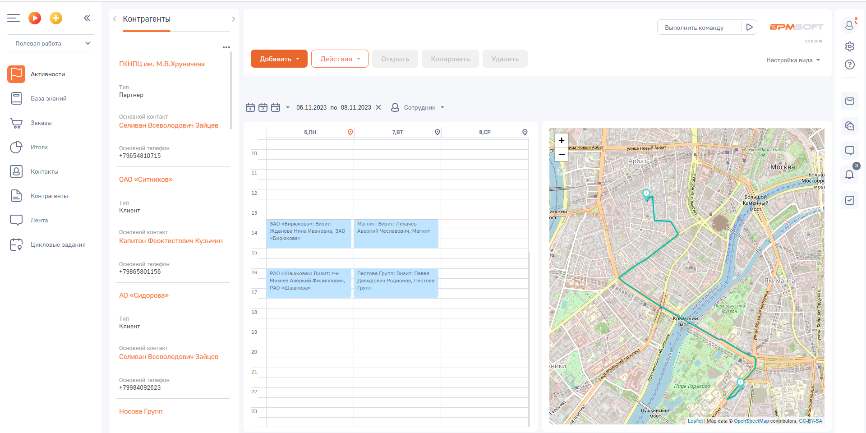This screenshot has width=866, height=433.
Task: Click the start date 06.11.2023
Action: [x=311, y=107]
